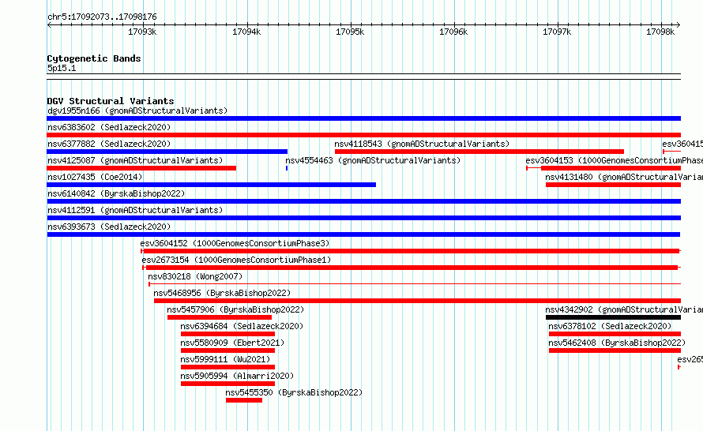703x431 pixels.
Task: Click the blue bar under nsv1027435
Action: (211, 185)
